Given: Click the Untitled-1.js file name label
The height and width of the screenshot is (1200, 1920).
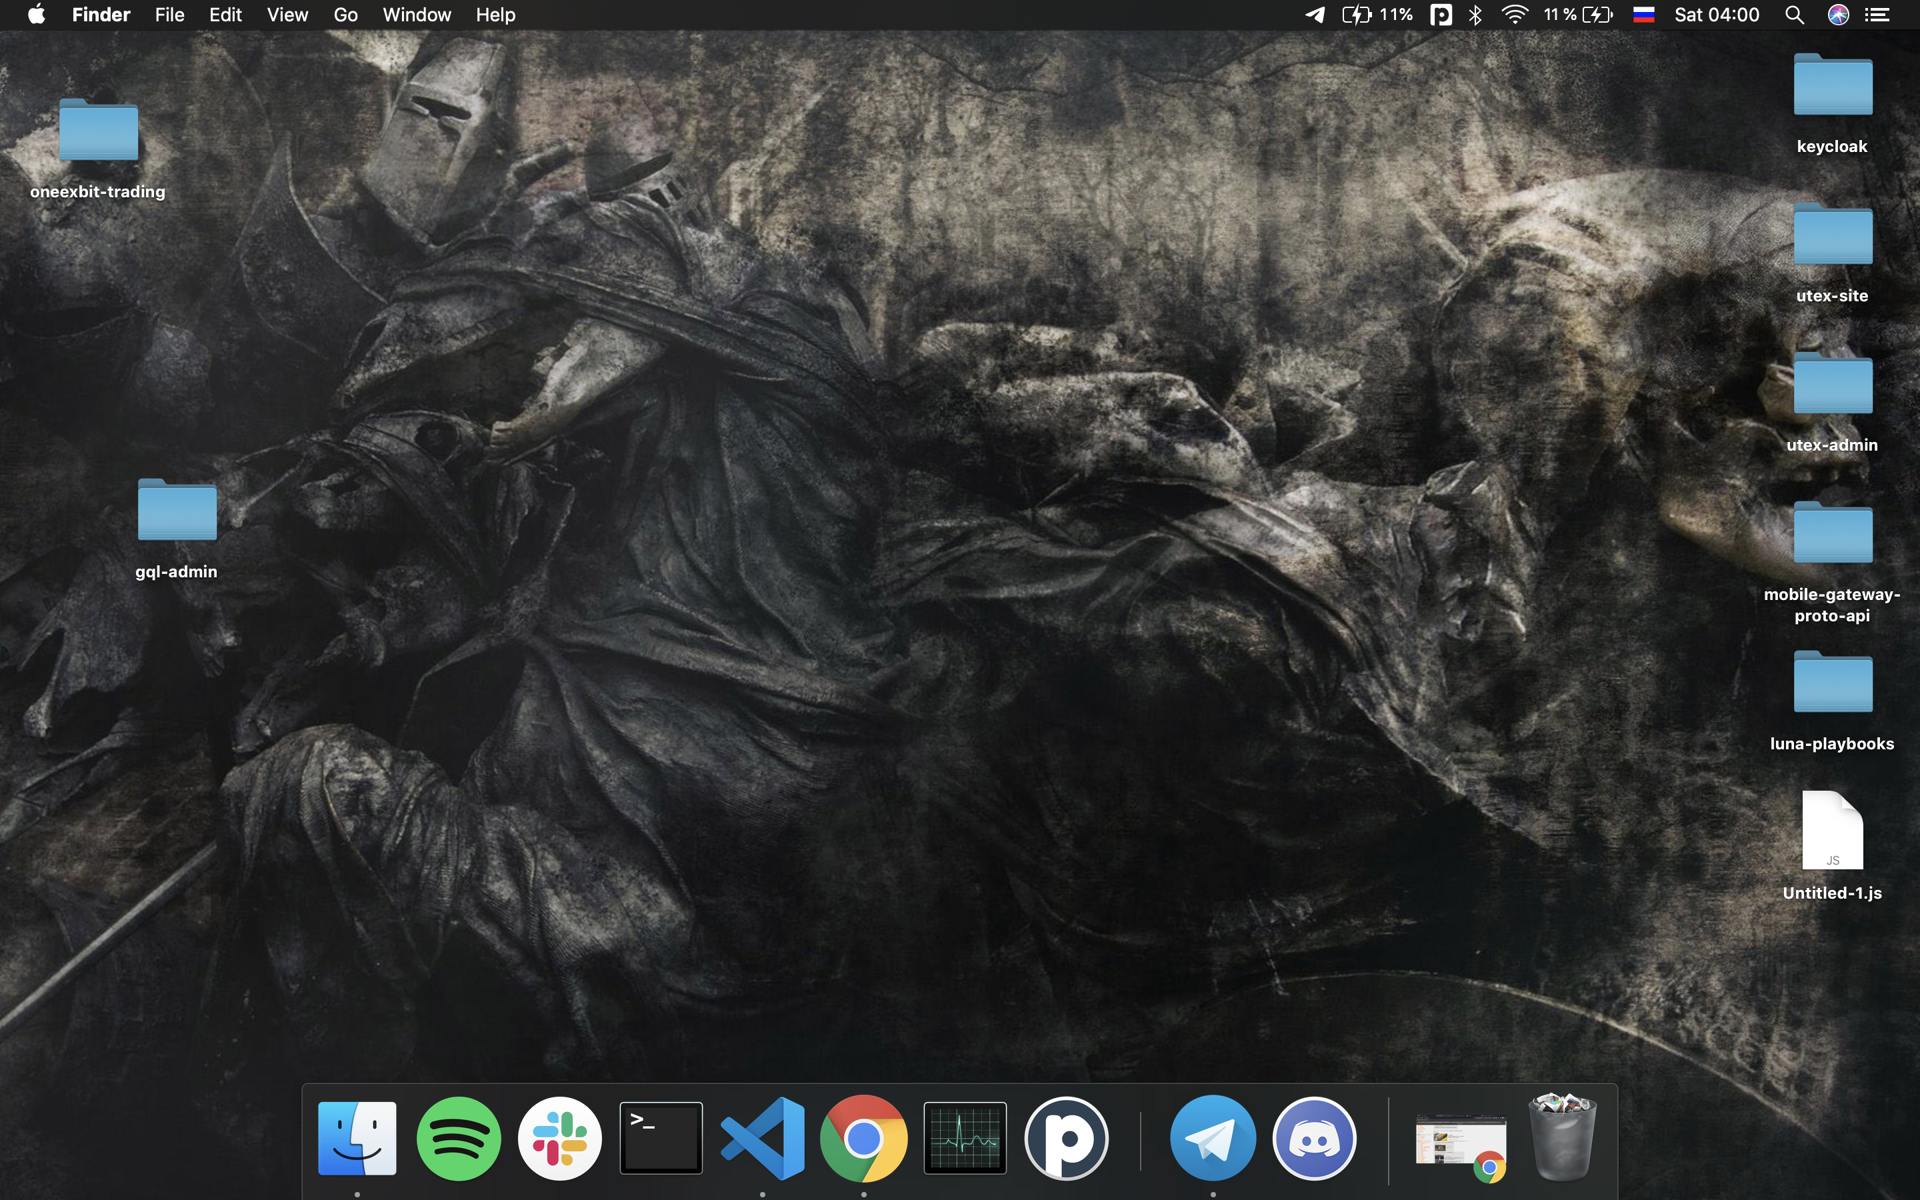Looking at the screenshot, I should point(1832,893).
